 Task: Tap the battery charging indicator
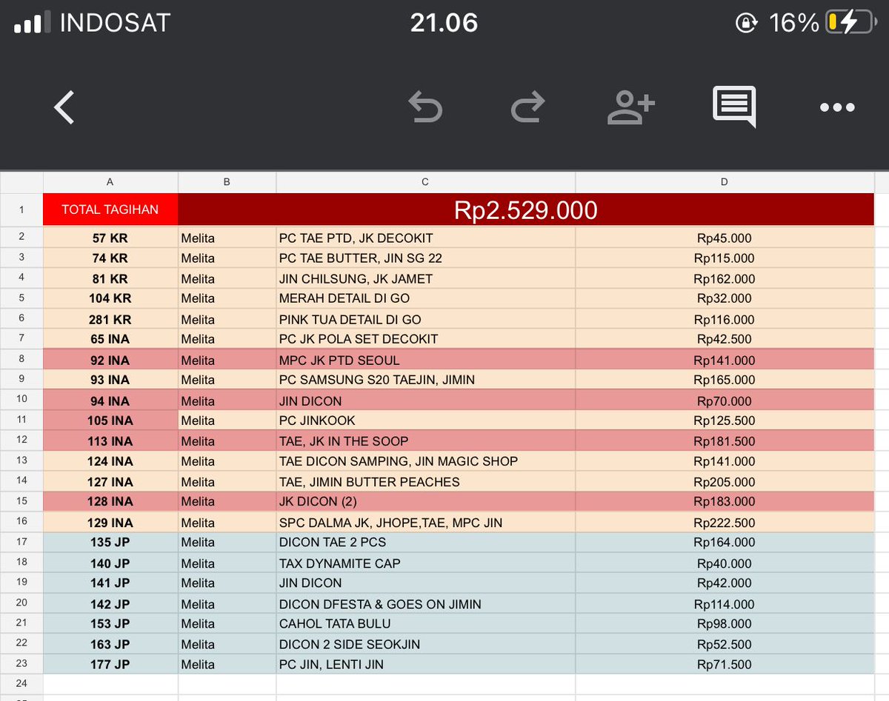[x=852, y=22]
